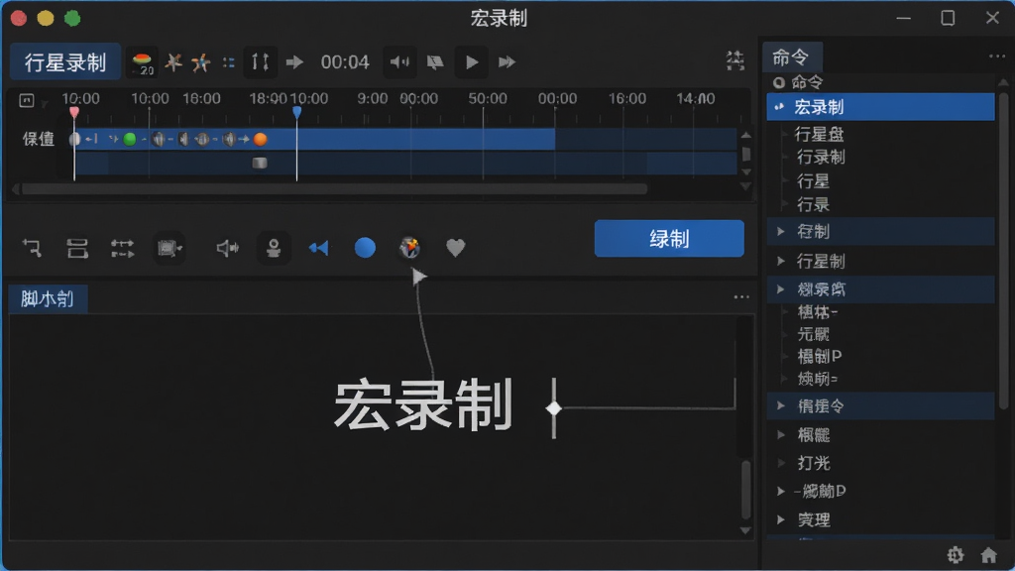
Task: Expand the highlighted group just above 行星制
Action: point(781,231)
